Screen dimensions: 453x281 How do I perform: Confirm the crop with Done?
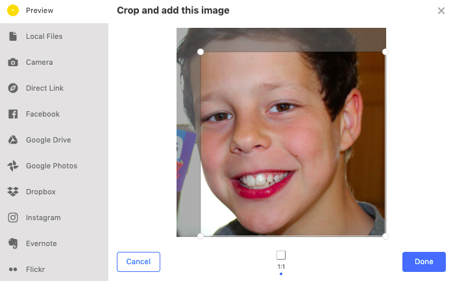click(424, 262)
